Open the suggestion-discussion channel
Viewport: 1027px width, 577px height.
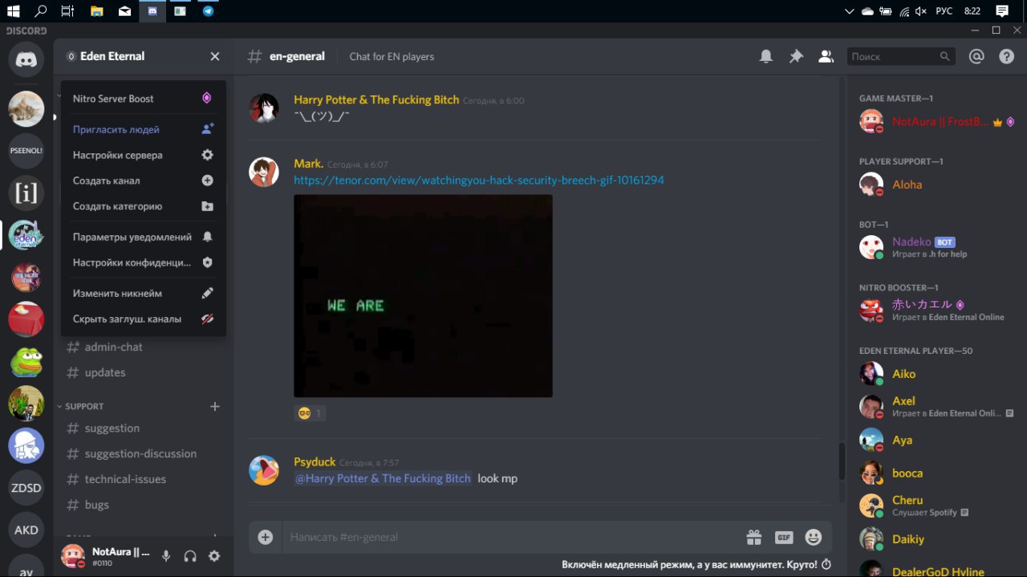pos(144,453)
